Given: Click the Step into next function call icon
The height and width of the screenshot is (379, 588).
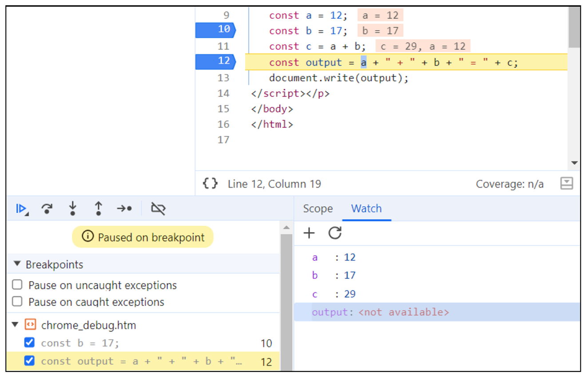Looking at the screenshot, I should [x=72, y=208].
